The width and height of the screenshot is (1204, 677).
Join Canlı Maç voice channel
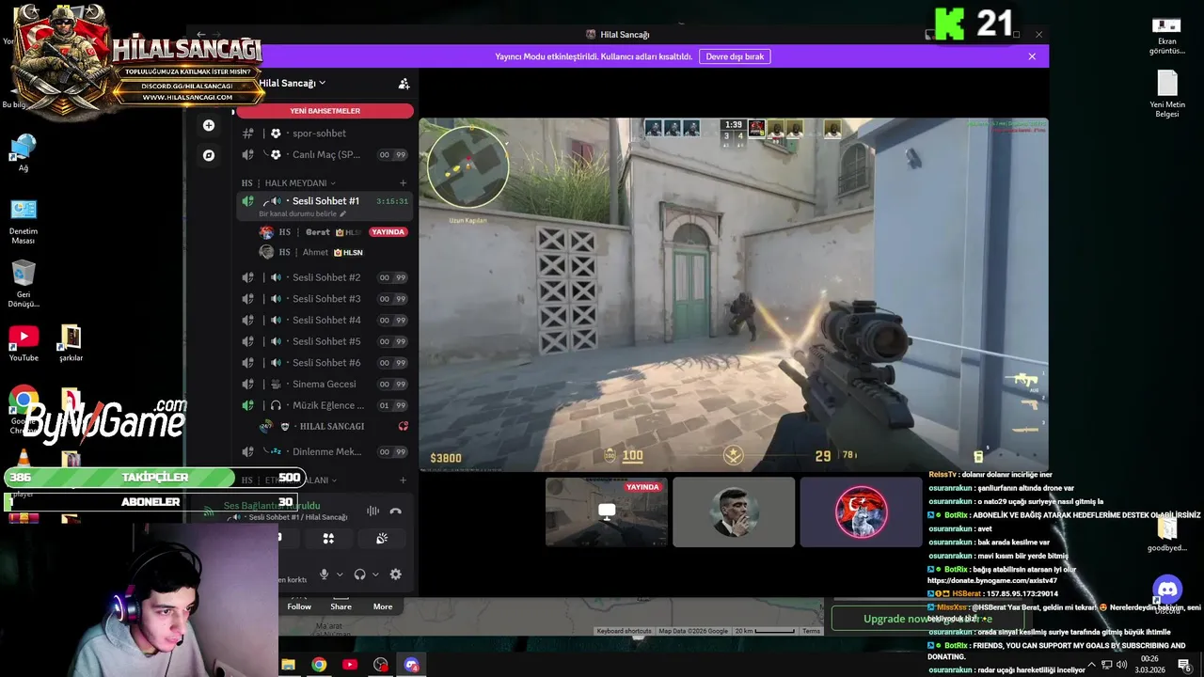[325, 155]
